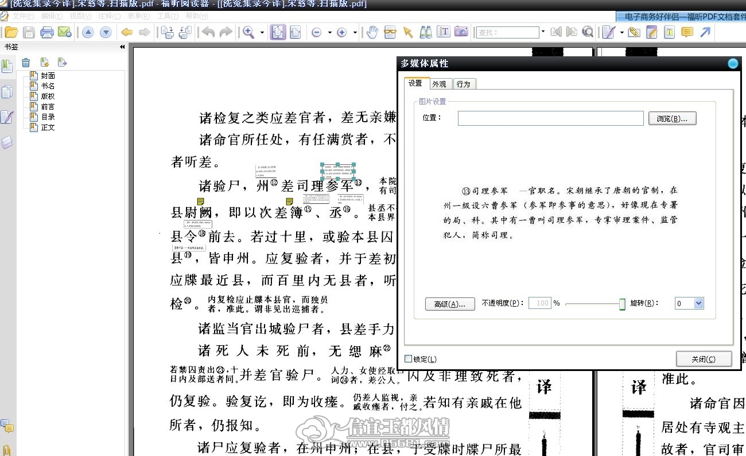Expand the search box dropdown arrow

543,32
